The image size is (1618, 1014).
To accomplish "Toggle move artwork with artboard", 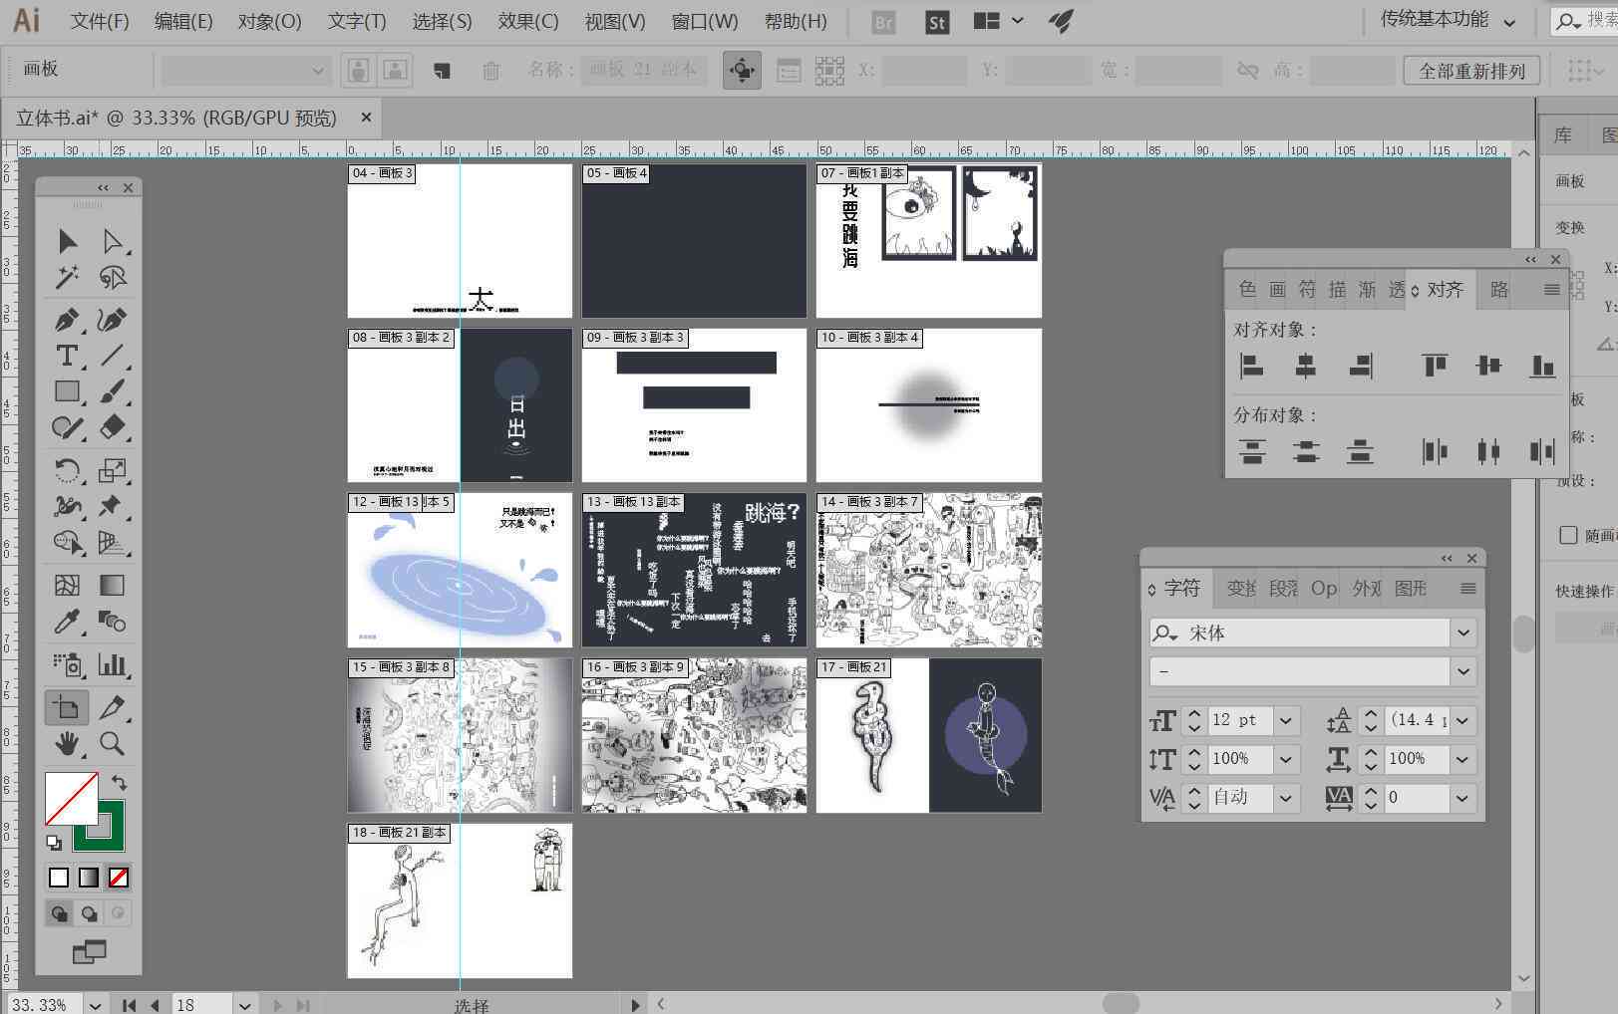I will click(742, 70).
